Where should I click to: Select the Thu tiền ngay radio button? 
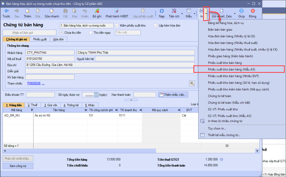(x=91, y=32)
